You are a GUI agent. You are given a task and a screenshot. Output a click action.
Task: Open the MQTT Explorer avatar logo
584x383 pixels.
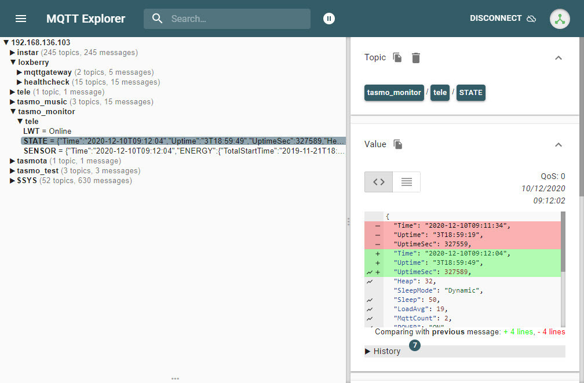pos(560,19)
